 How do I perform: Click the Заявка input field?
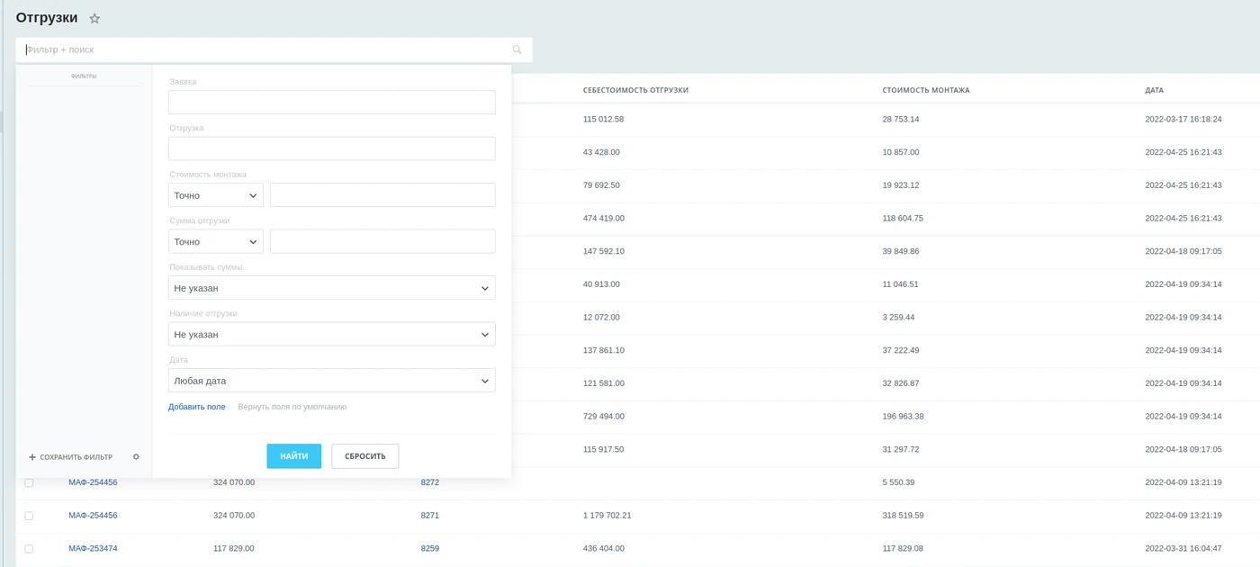click(x=332, y=103)
